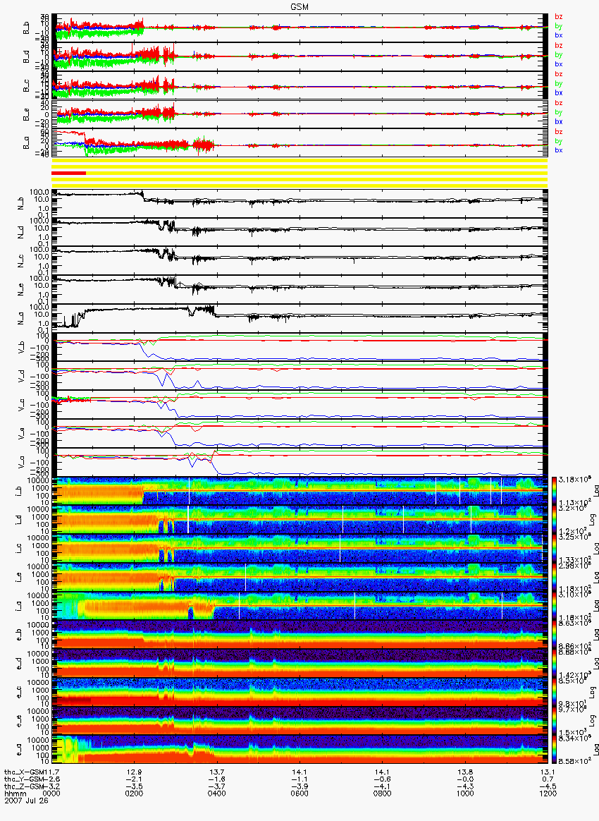This screenshot has width=599, height=821.
Task: Click the thc_Z-GSM position row label
Action: (x=23, y=786)
